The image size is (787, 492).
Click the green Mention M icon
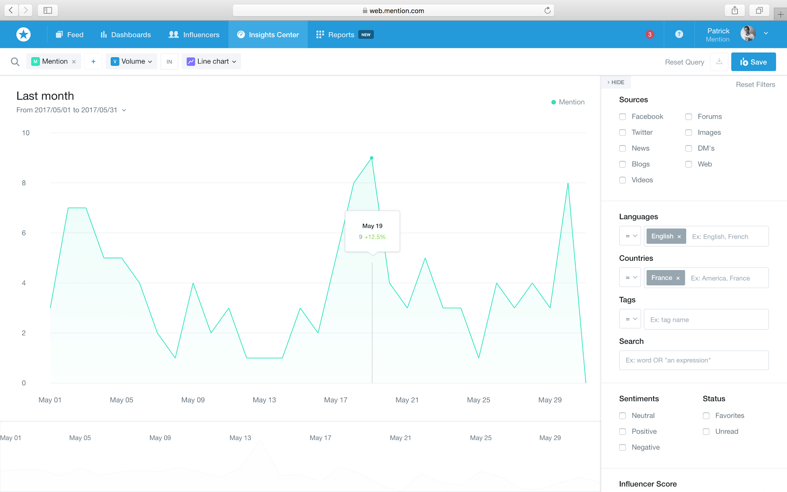35,61
